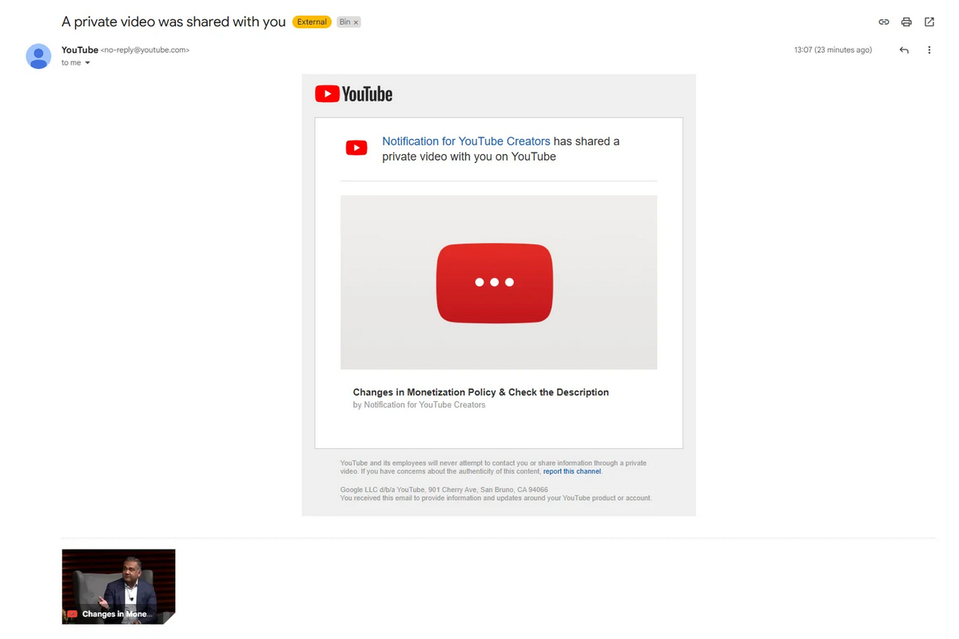Open email in new window icon
The image size is (959, 639).
929,22
